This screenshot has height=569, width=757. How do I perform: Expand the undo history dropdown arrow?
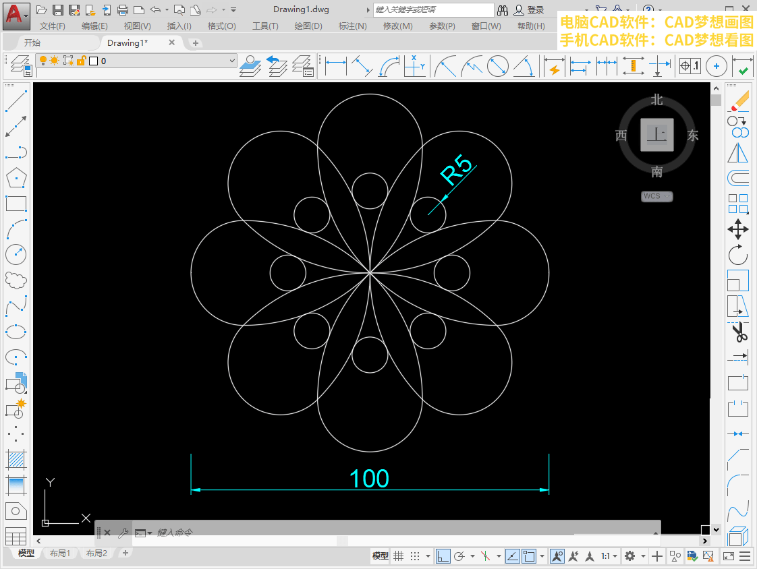pos(167,9)
